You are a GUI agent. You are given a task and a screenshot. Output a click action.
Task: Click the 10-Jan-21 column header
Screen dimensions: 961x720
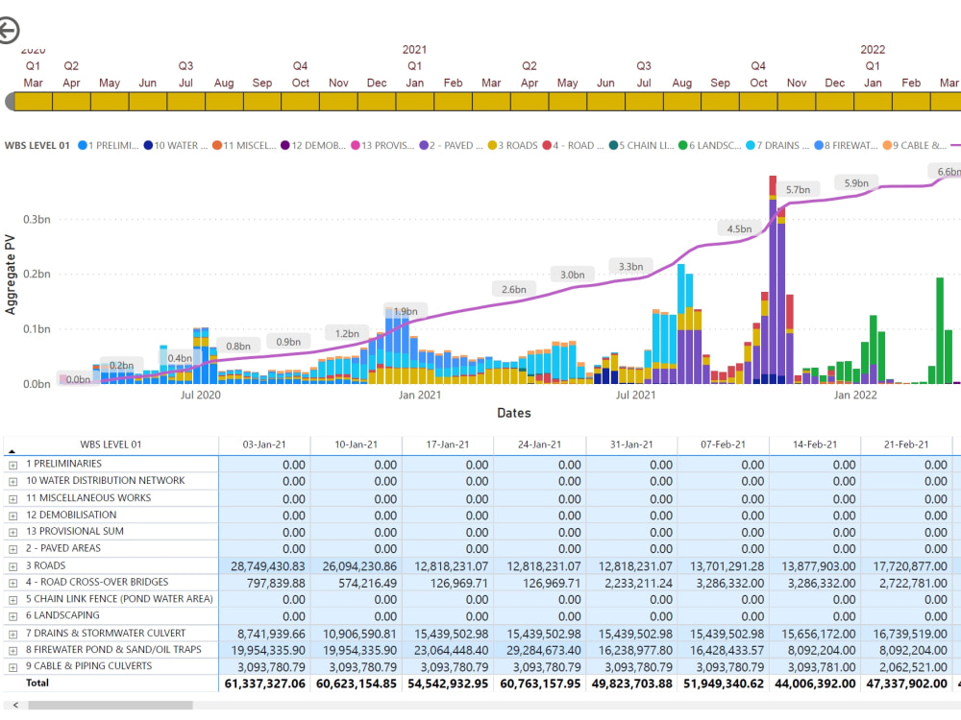pyautogui.click(x=357, y=444)
